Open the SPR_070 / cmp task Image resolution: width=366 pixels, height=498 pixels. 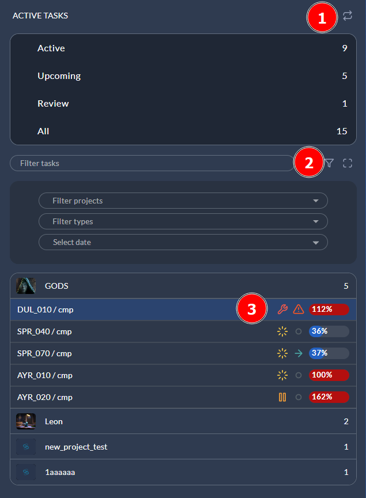45,353
